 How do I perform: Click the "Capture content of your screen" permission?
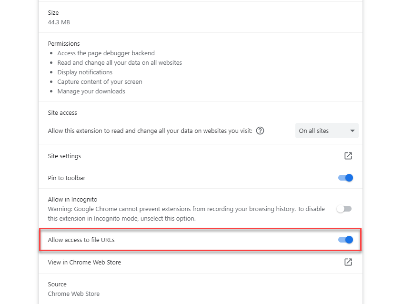100,81
